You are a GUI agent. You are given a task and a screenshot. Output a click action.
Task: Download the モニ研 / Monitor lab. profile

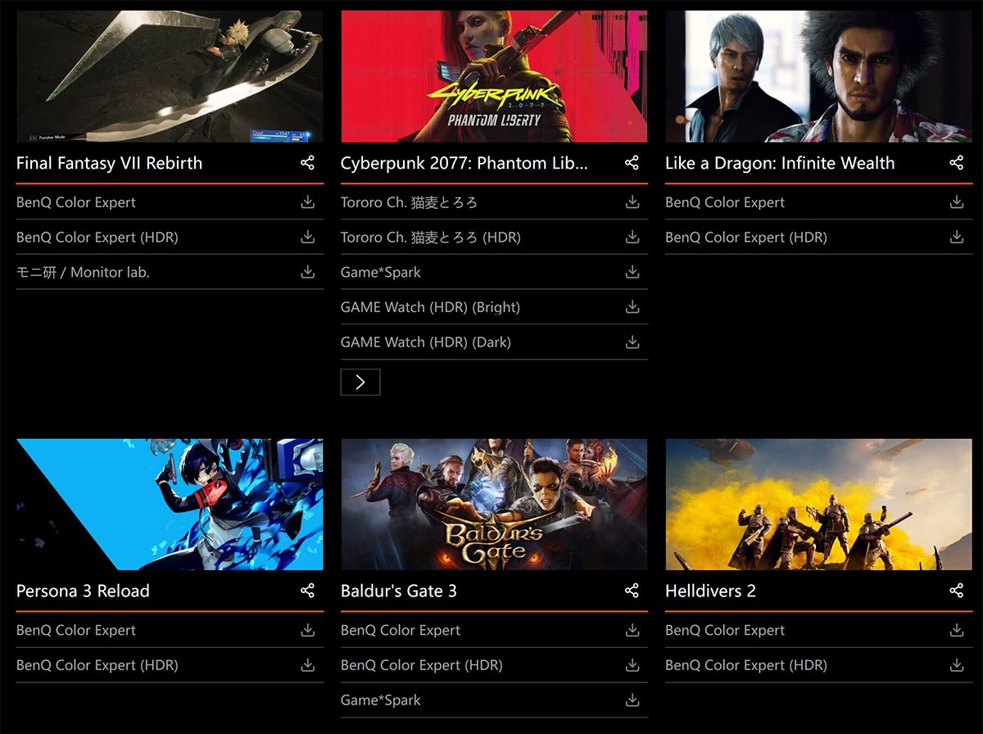point(308,272)
